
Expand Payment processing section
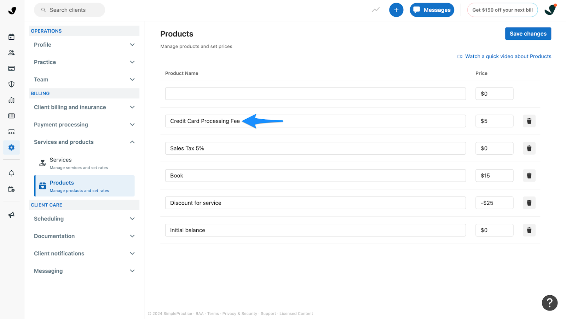pyautogui.click(x=84, y=125)
